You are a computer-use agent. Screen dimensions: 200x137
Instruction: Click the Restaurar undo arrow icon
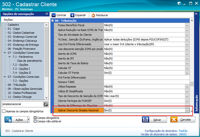[93, 15]
